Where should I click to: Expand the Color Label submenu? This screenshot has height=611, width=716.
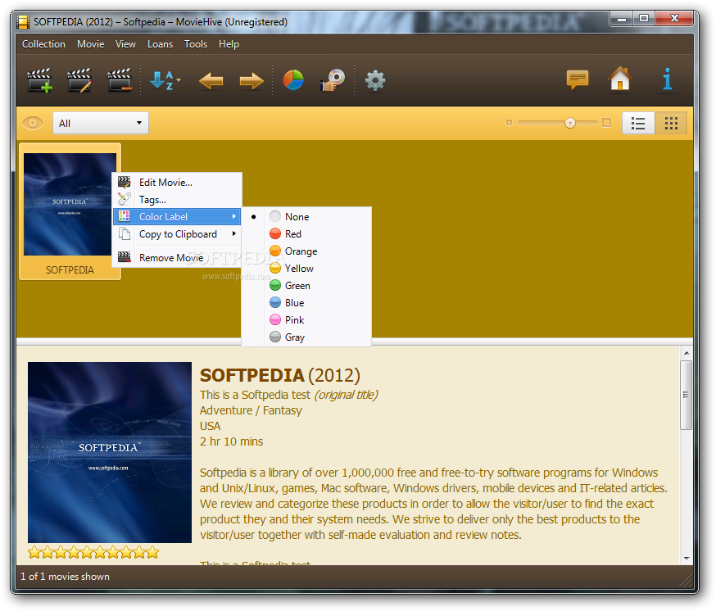point(177,216)
